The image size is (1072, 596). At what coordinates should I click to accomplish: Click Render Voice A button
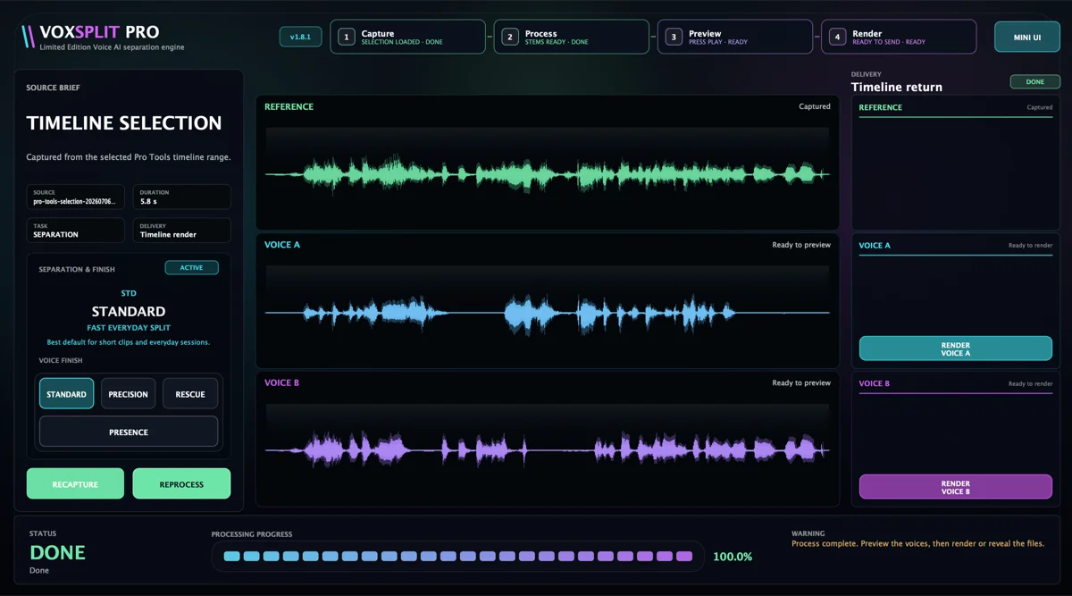click(x=955, y=348)
